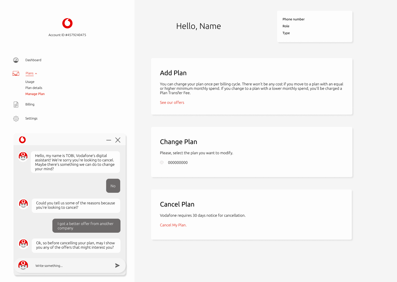This screenshot has height=282, width=397.
Task: Send the chat message with arrow icon
Action: 117,265
